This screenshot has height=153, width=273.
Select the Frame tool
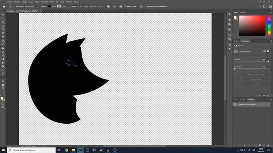[x=3, y=33]
